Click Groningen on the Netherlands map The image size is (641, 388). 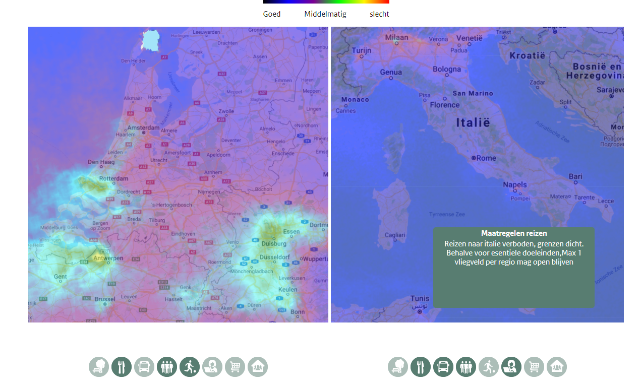(260, 30)
